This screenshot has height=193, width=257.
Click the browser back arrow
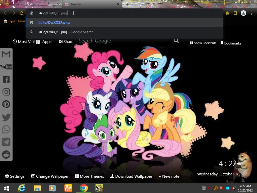point(6,13)
